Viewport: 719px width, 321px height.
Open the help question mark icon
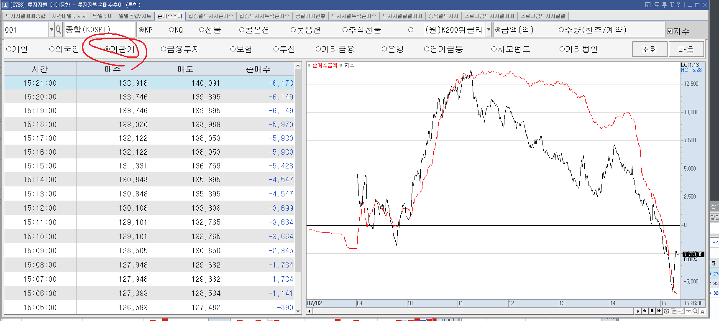click(678, 5)
